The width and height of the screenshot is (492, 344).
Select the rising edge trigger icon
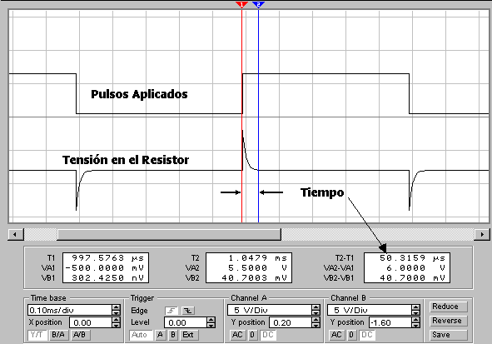(171, 311)
